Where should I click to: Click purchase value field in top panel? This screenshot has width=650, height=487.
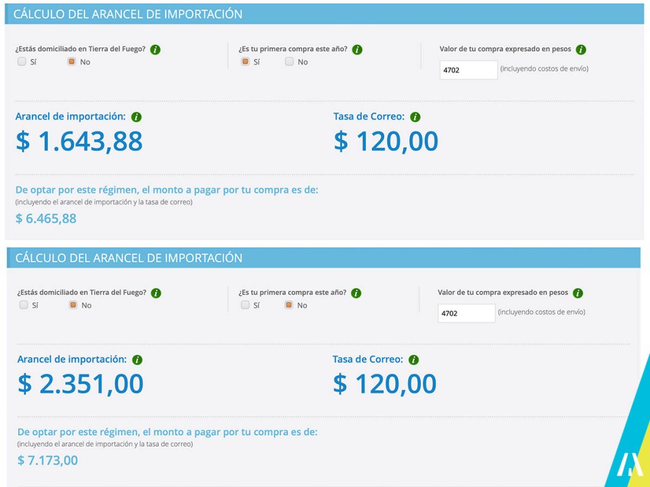(x=468, y=70)
